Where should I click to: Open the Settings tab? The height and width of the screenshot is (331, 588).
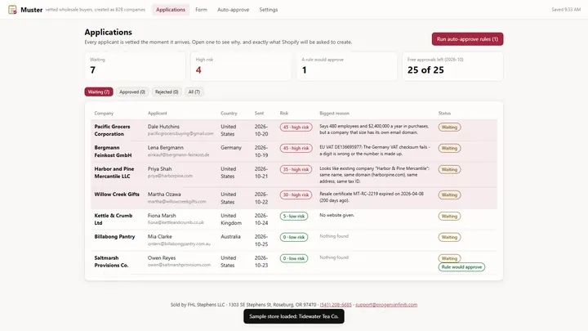click(x=268, y=10)
